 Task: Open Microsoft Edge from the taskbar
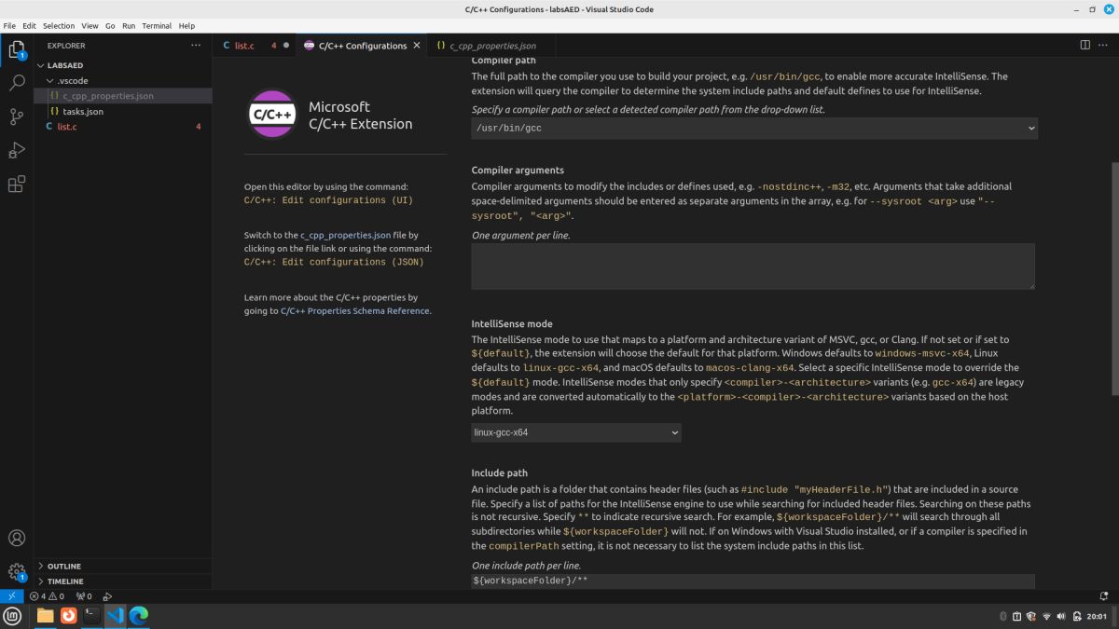coord(138,616)
